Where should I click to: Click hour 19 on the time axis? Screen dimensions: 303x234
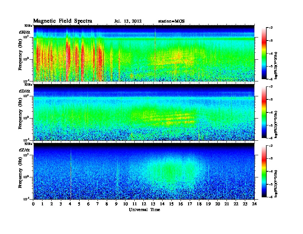click(208, 204)
